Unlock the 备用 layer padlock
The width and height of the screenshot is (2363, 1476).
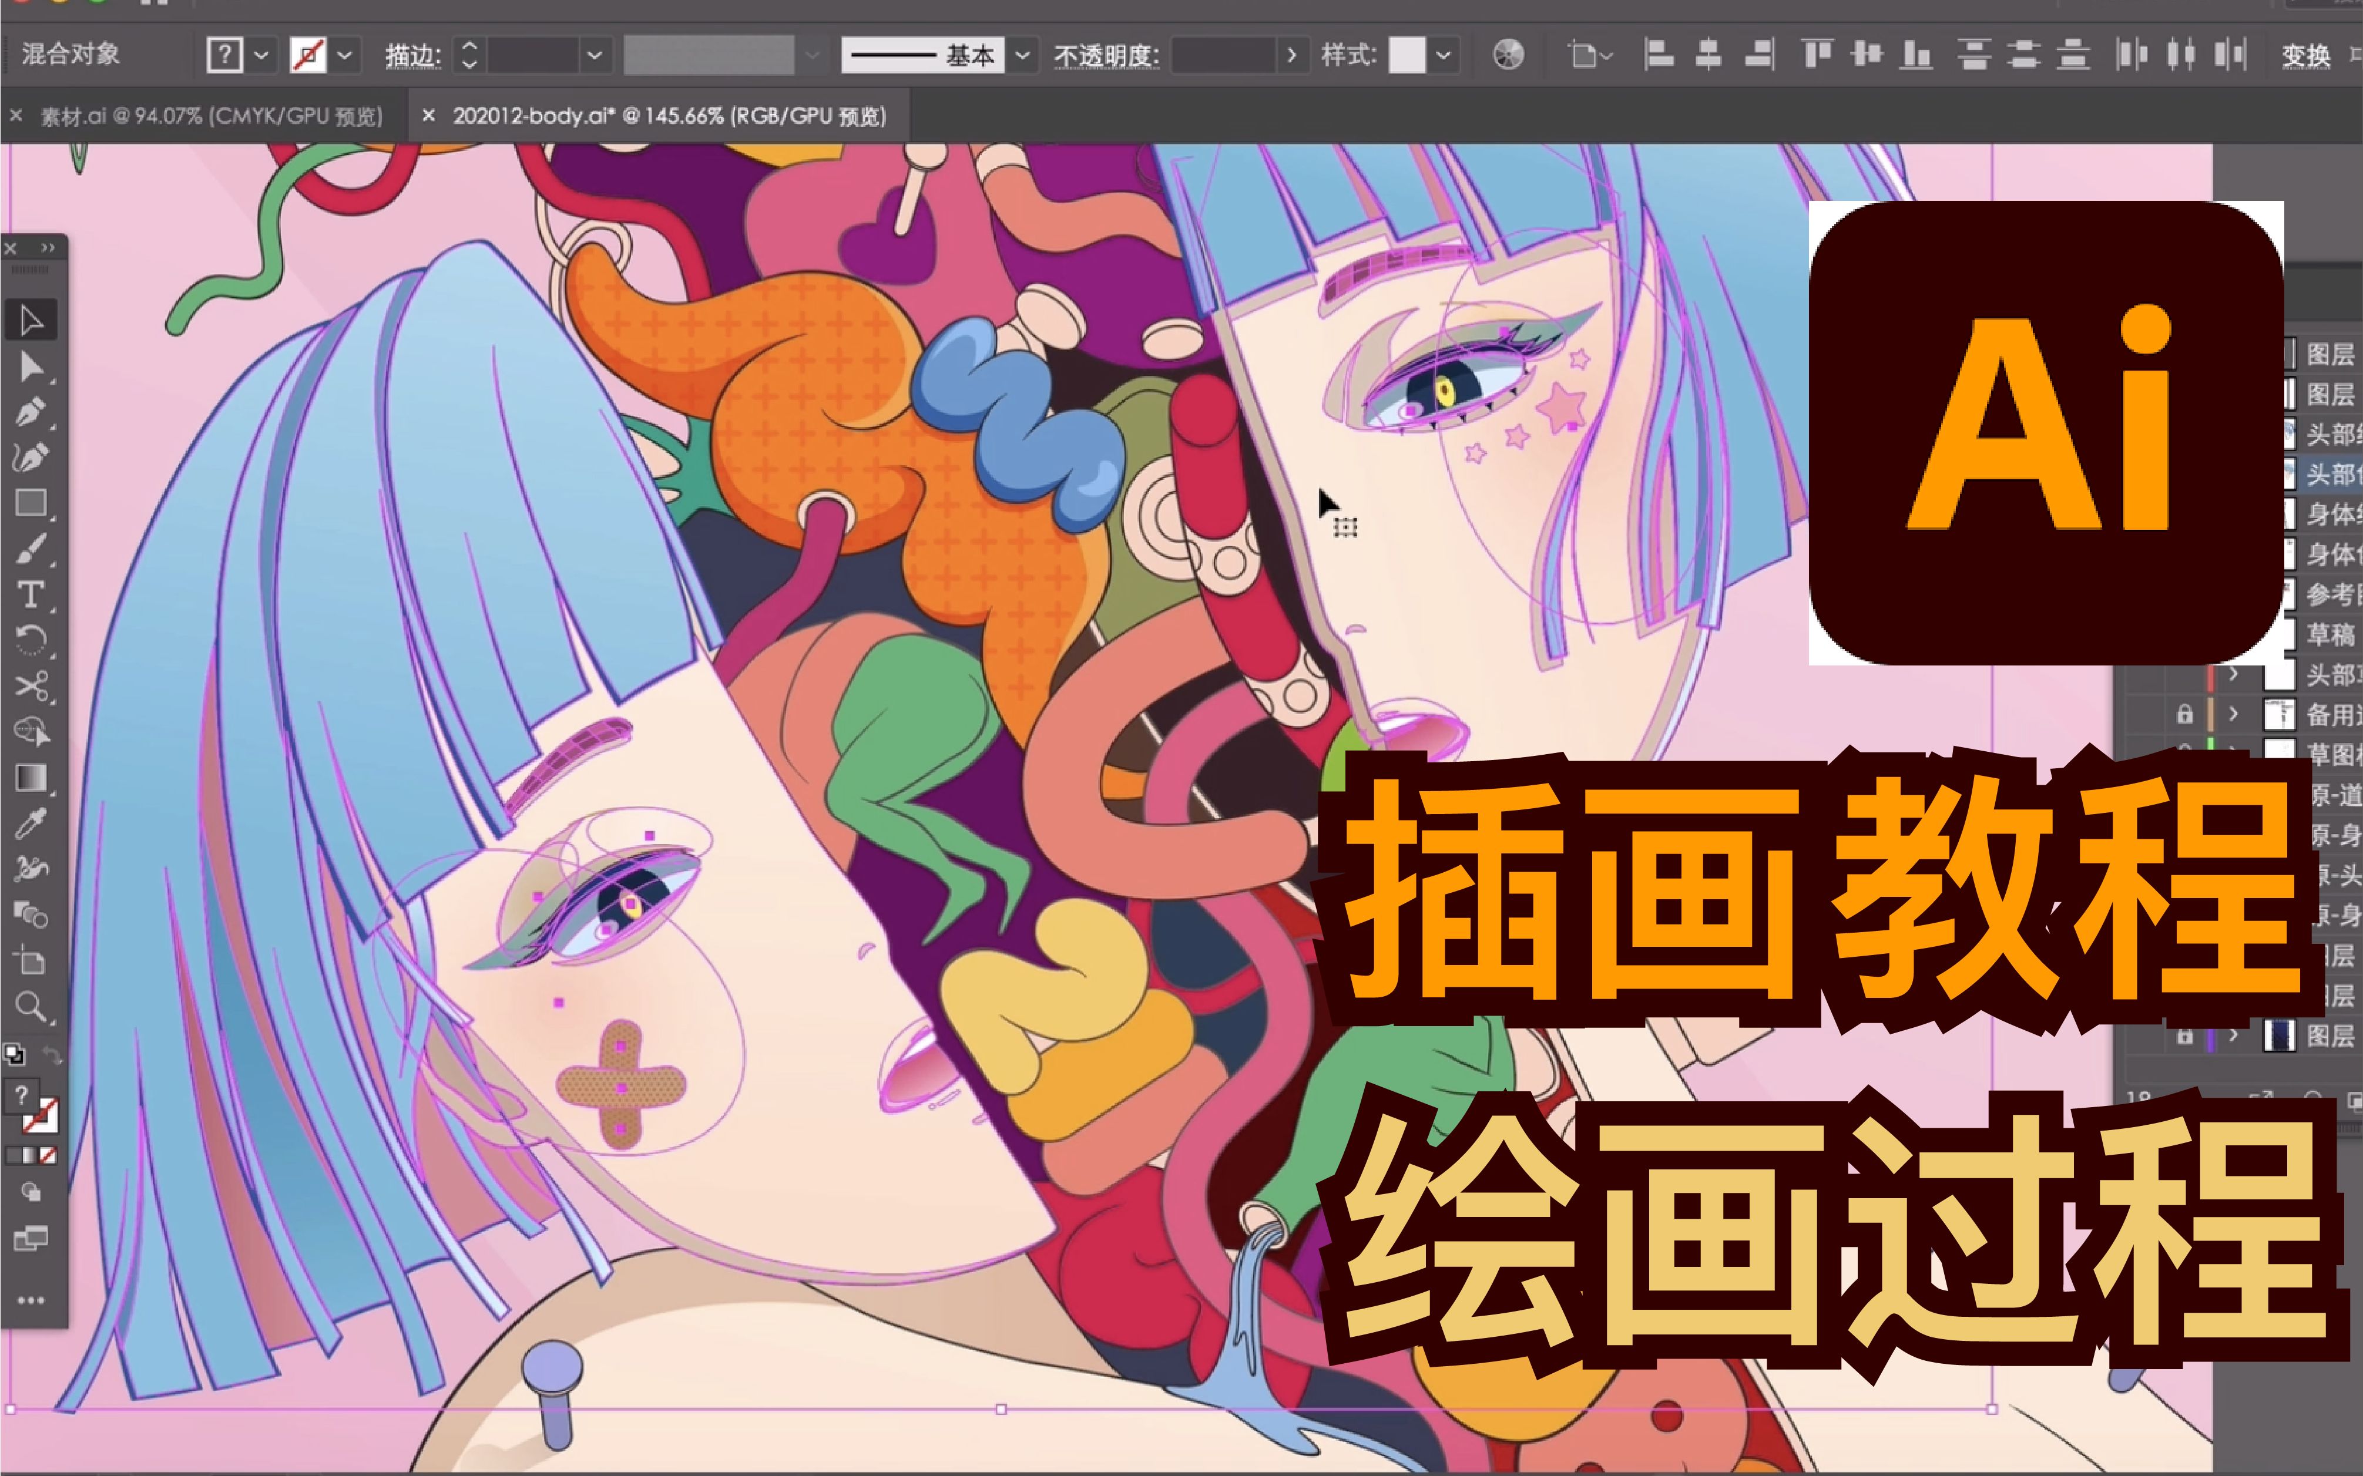tap(2186, 714)
